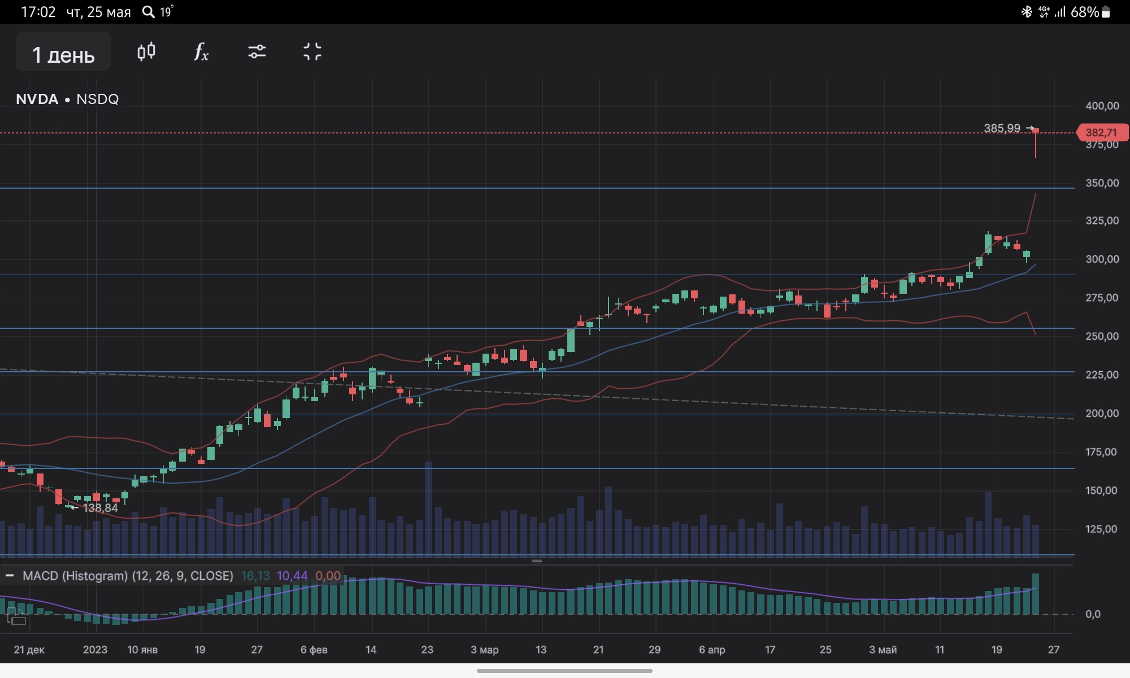Select the '2023' date axis label
The height and width of the screenshot is (678, 1130).
point(95,649)
